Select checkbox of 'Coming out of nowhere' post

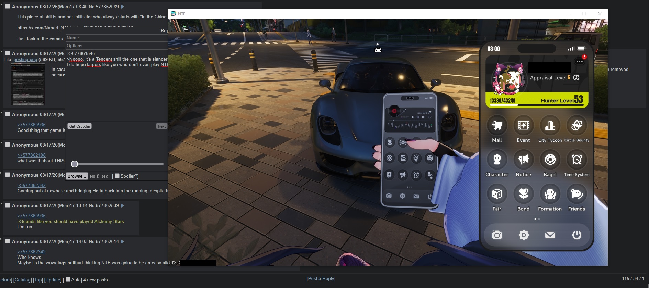pyautogui.click(x=8, y=175)
